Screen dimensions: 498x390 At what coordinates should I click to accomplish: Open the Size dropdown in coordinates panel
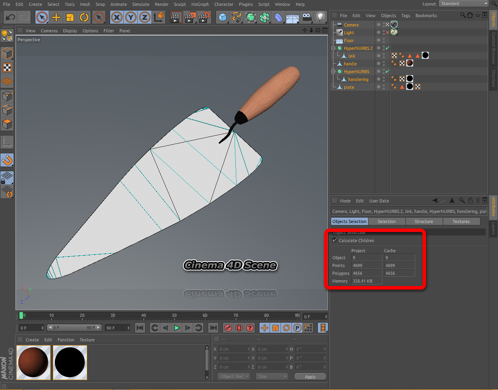[272, 376]
